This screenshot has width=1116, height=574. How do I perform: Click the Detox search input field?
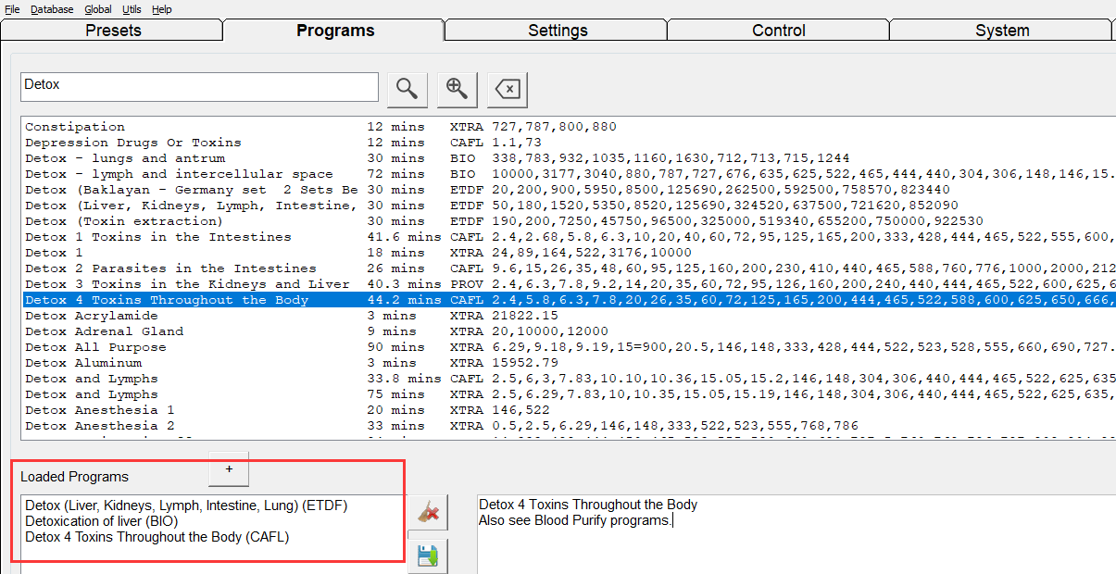click(199, 86)
